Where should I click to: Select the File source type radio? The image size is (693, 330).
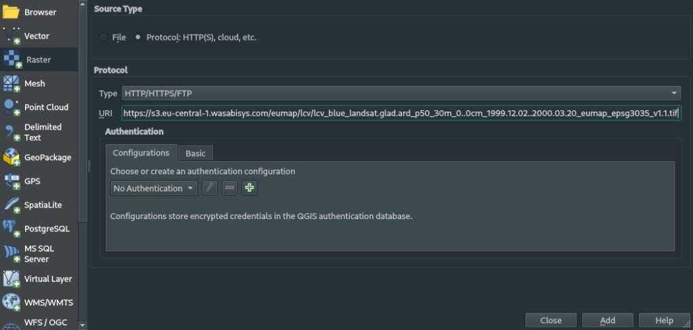[x=104, y=38]
